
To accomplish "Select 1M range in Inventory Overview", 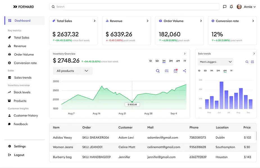I will (x=164, y=61).
